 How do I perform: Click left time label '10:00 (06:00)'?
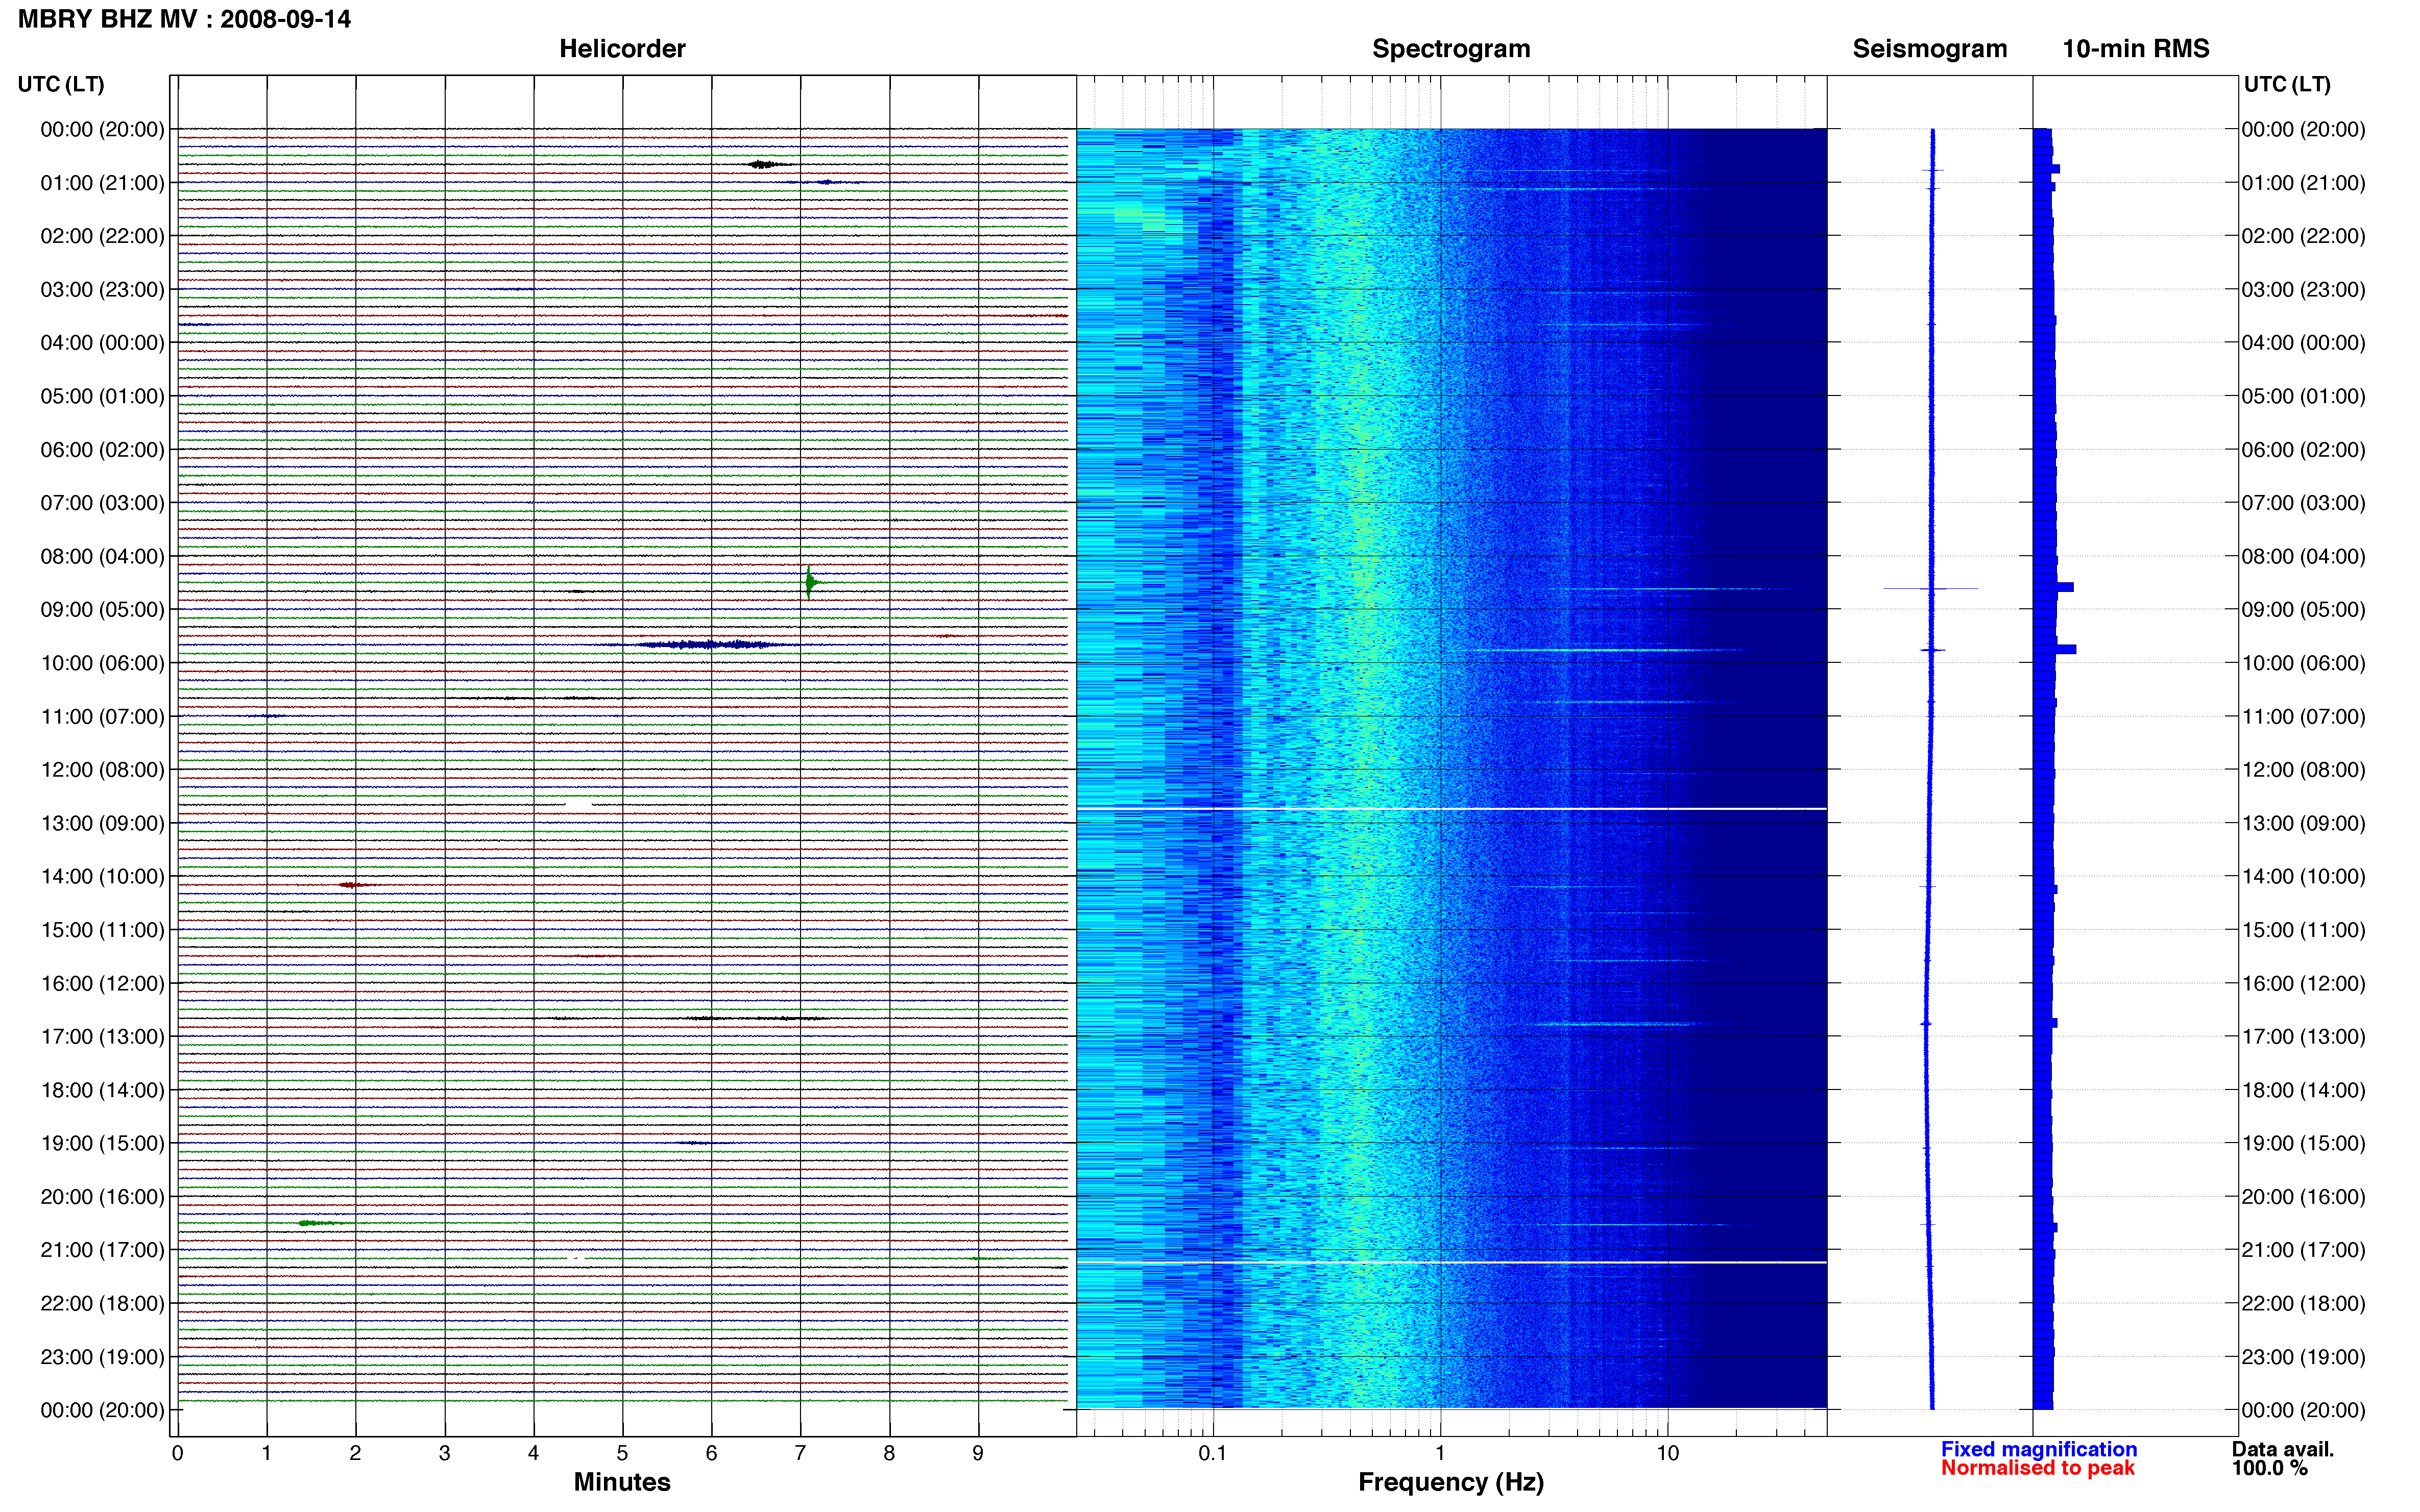coord(102,663)
